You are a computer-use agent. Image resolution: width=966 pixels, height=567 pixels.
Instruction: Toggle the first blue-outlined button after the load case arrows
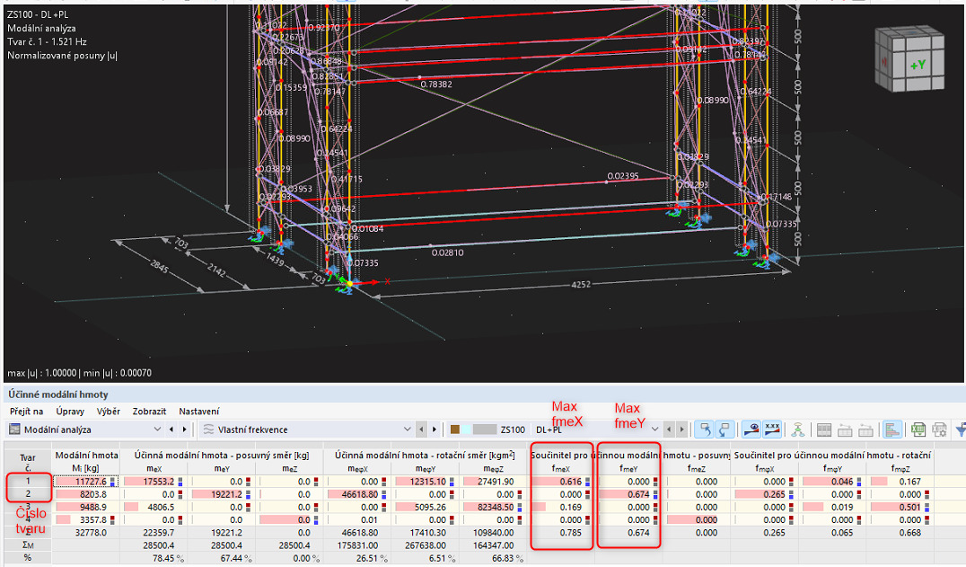pos(706,430)
